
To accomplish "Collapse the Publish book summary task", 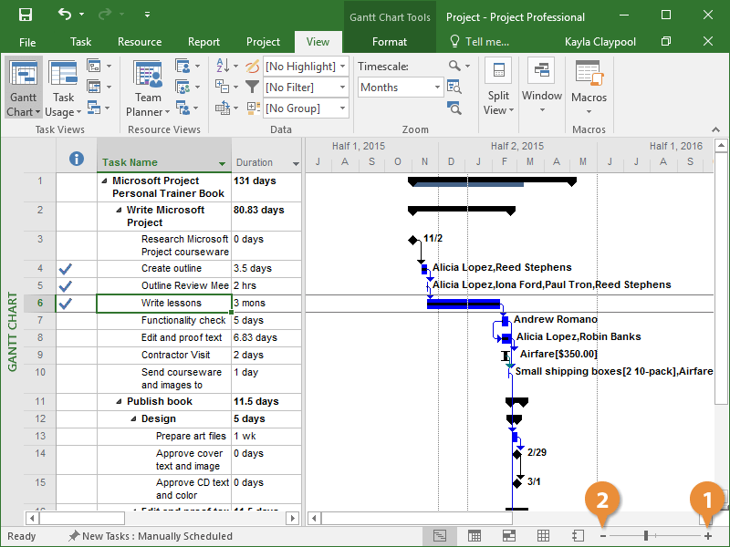I will point(119,402).
